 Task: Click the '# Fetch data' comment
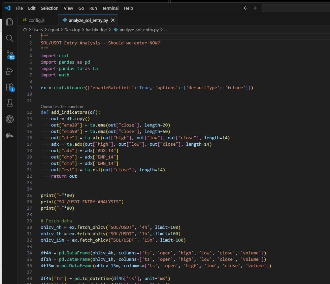click(x=56, y=221)
